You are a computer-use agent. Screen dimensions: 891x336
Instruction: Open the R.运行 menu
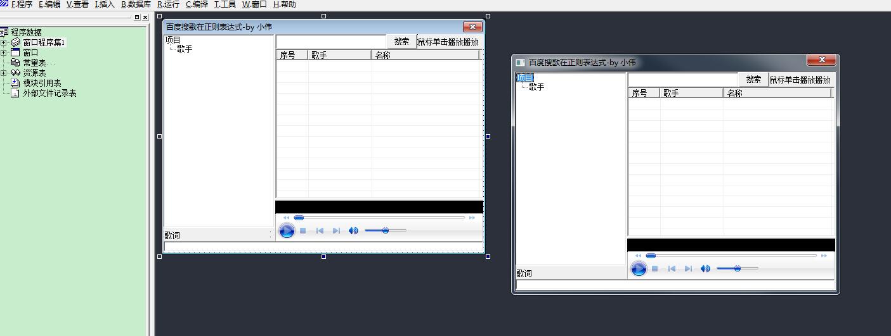168,4
